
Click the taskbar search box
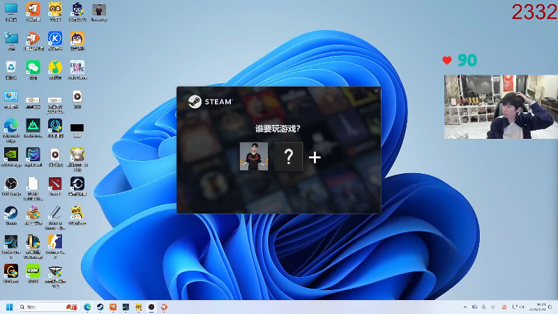(47, 307)
